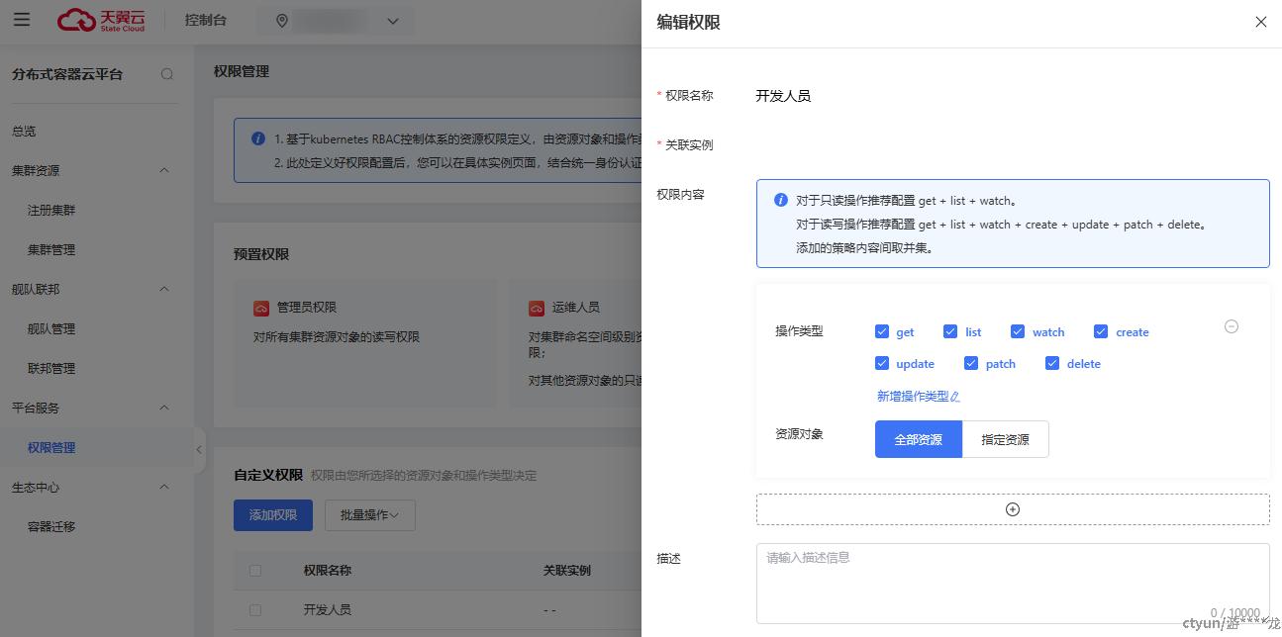Uncheck the get operation checkbox
1282x637 pixels.
882,331
